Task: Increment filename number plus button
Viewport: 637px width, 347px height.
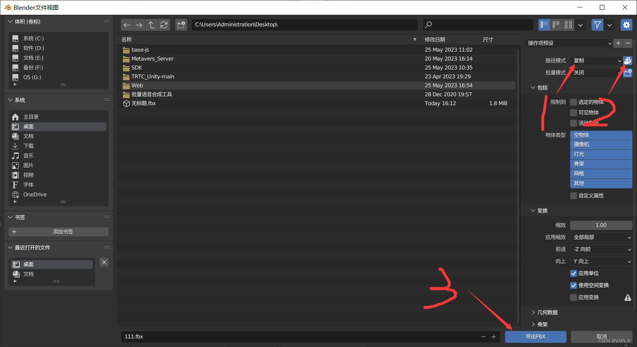Action: coord(493,337)
